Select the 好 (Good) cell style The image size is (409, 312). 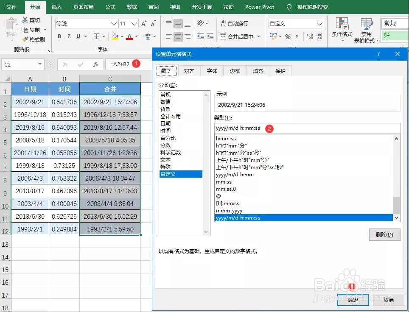pyautogui.click(x=395, y=36)
